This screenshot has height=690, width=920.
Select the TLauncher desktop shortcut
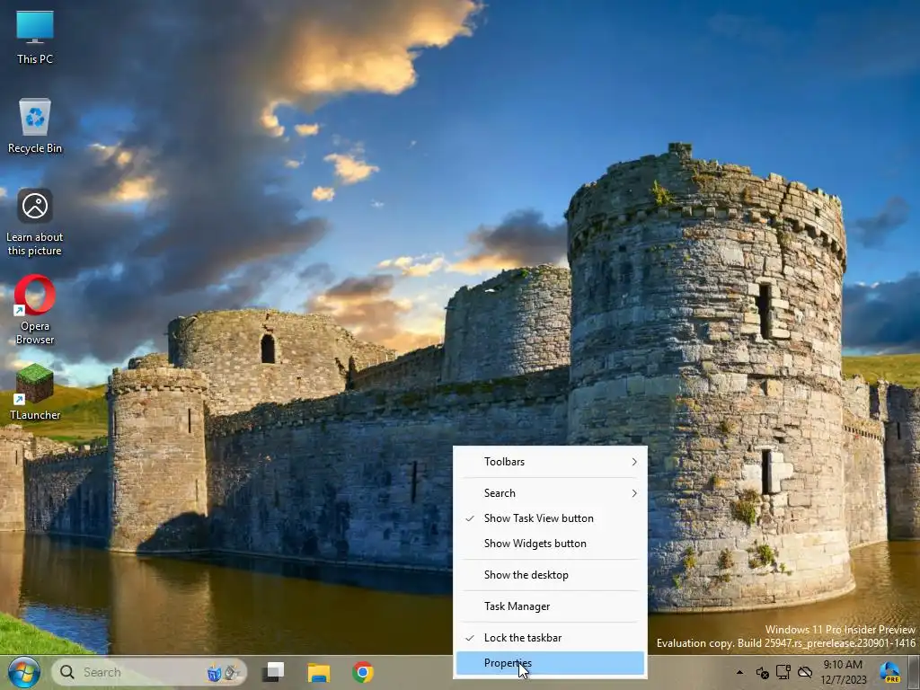click(x=35, y=392)
